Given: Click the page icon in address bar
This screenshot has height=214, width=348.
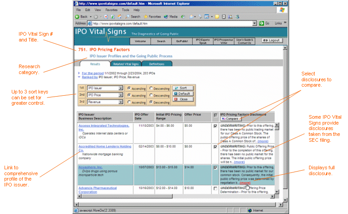Looking at the screenshot, I should (x=90, y=23).
